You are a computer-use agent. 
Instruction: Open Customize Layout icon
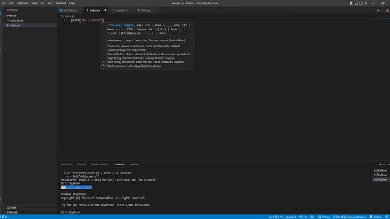click(x=366, y=3)
